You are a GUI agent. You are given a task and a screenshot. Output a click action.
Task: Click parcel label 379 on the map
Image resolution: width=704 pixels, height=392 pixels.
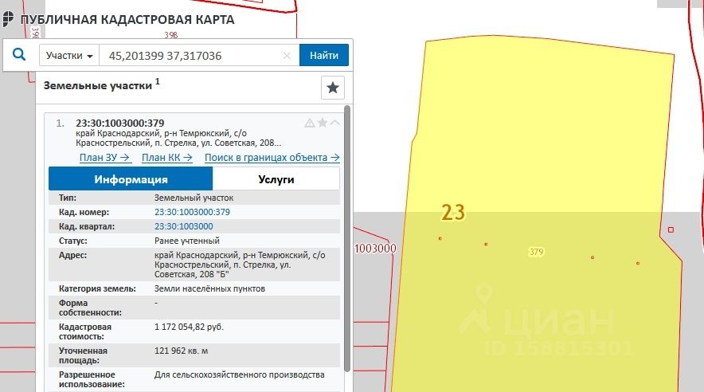pyautogui.click(x=536, y=252)
